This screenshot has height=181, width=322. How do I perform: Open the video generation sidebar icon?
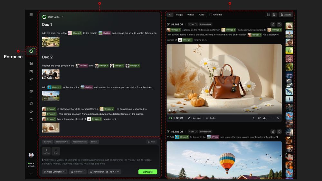(31, 71)
